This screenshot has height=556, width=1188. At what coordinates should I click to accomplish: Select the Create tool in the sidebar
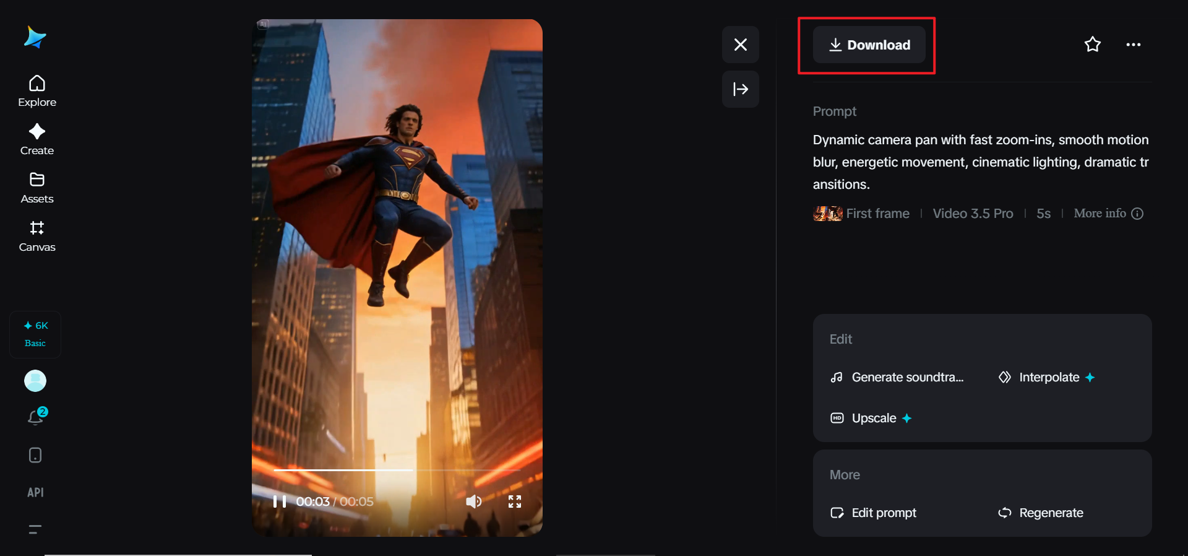(37, 138)
